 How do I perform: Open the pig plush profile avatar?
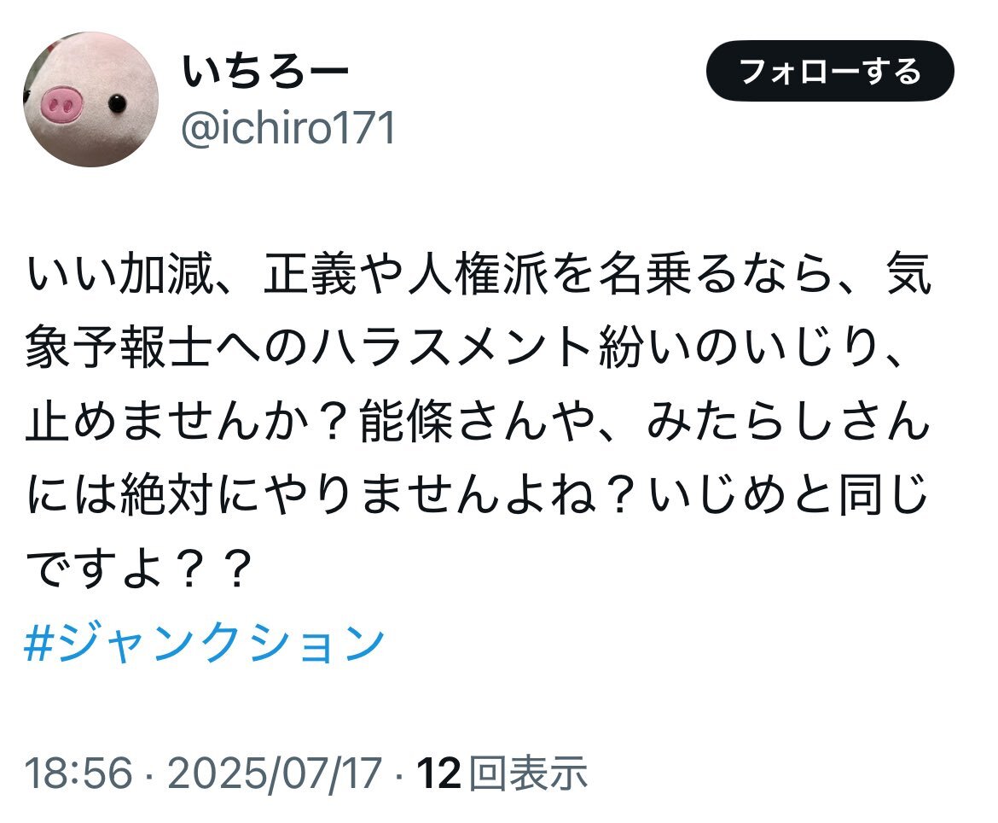coord(91,99)
